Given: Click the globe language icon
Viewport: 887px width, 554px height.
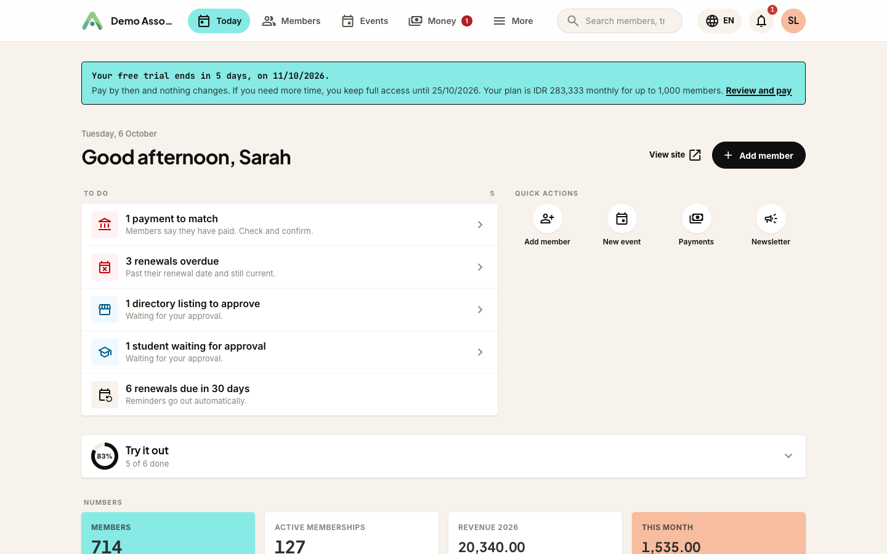Looking at the screenshot, I should tap(712, 21).
